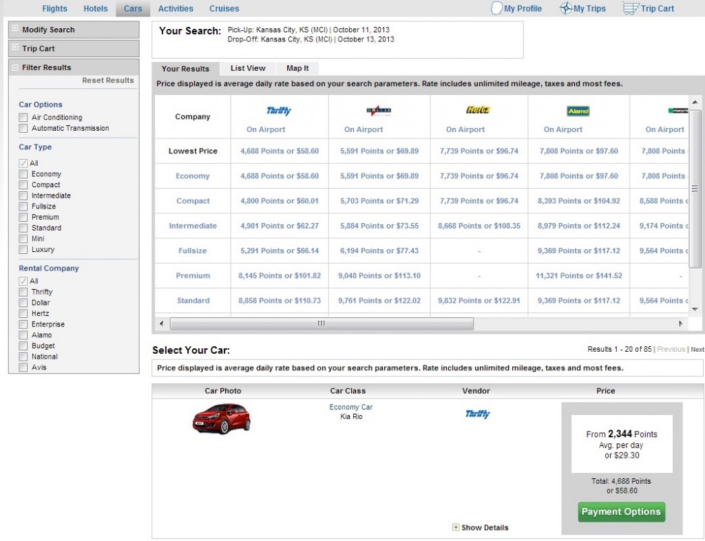
Task: Check the Enterprise rental company
Action: coord(23,324)
